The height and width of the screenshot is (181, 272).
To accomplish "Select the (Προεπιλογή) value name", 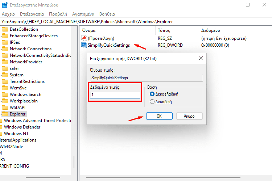I will click(101, 38).
